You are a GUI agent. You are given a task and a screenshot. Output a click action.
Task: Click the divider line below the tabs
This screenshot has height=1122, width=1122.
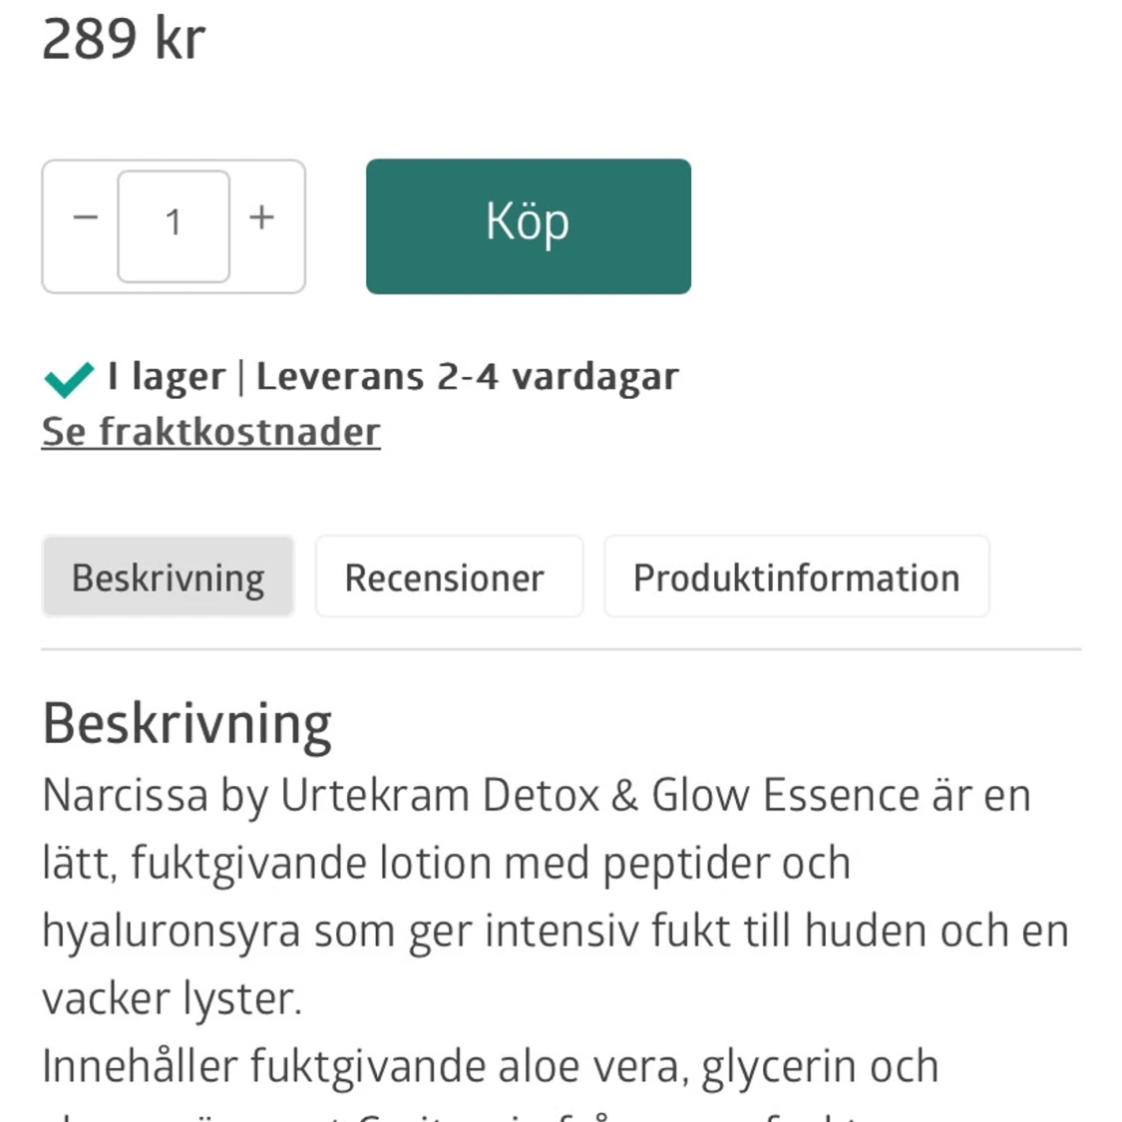pos(561,649)
